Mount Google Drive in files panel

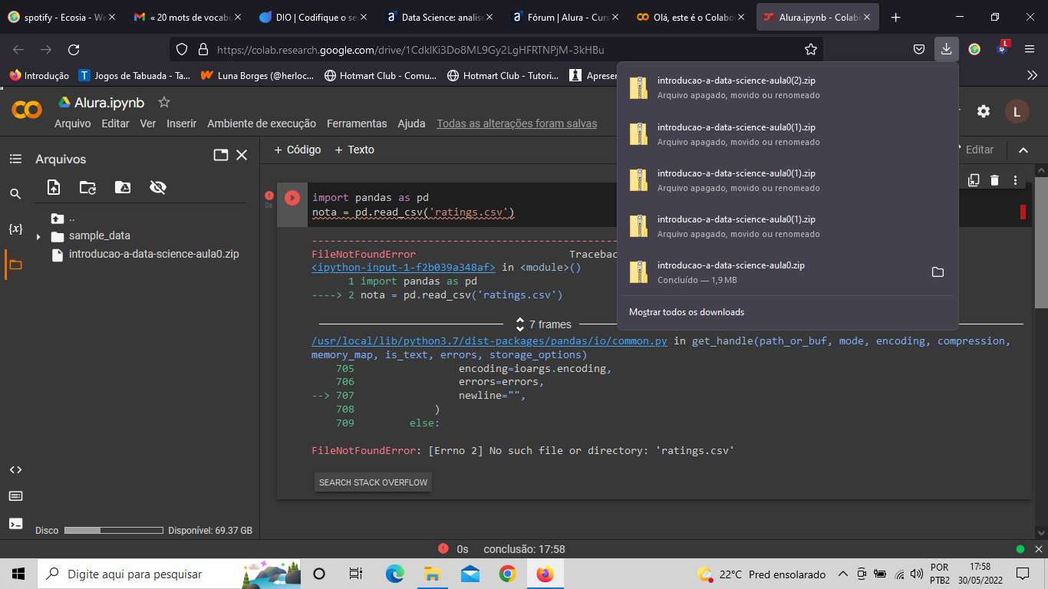[x=123, y=187]
